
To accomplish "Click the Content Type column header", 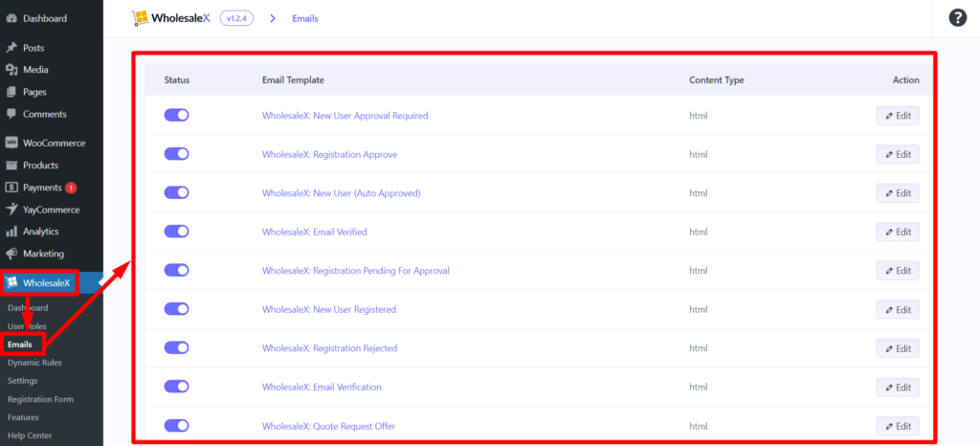I will [x=716, y=80].
